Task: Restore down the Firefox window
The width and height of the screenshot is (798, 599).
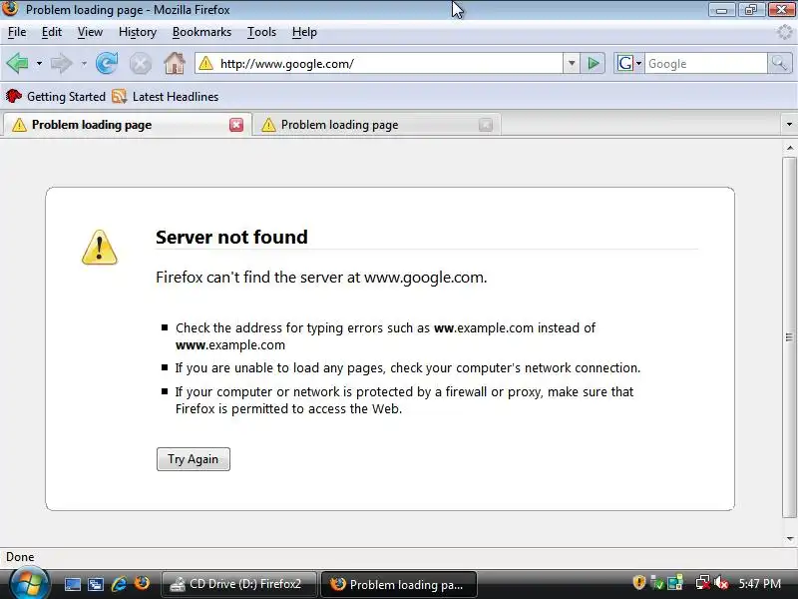Action: [x=751, y=10]
